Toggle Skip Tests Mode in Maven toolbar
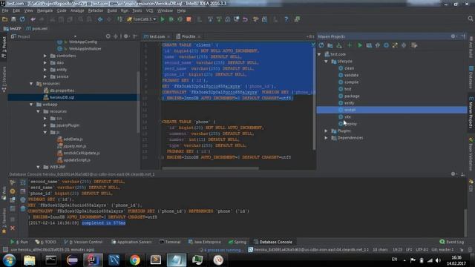The image size is (475, 267). (x=386, y=45)
